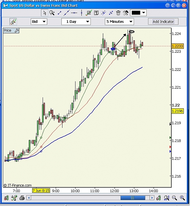Open the Bid price type dropdown
The height and width of the screenshot is (206, 190).
click(x=39, y=21)
